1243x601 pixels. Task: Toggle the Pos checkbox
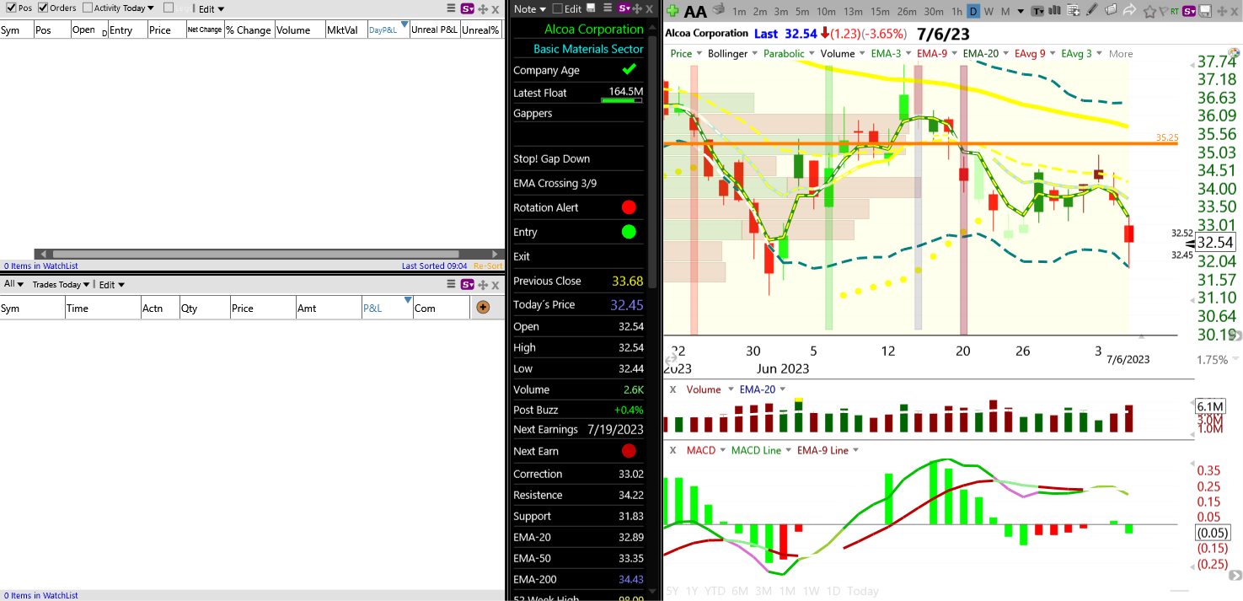(11, 8)
